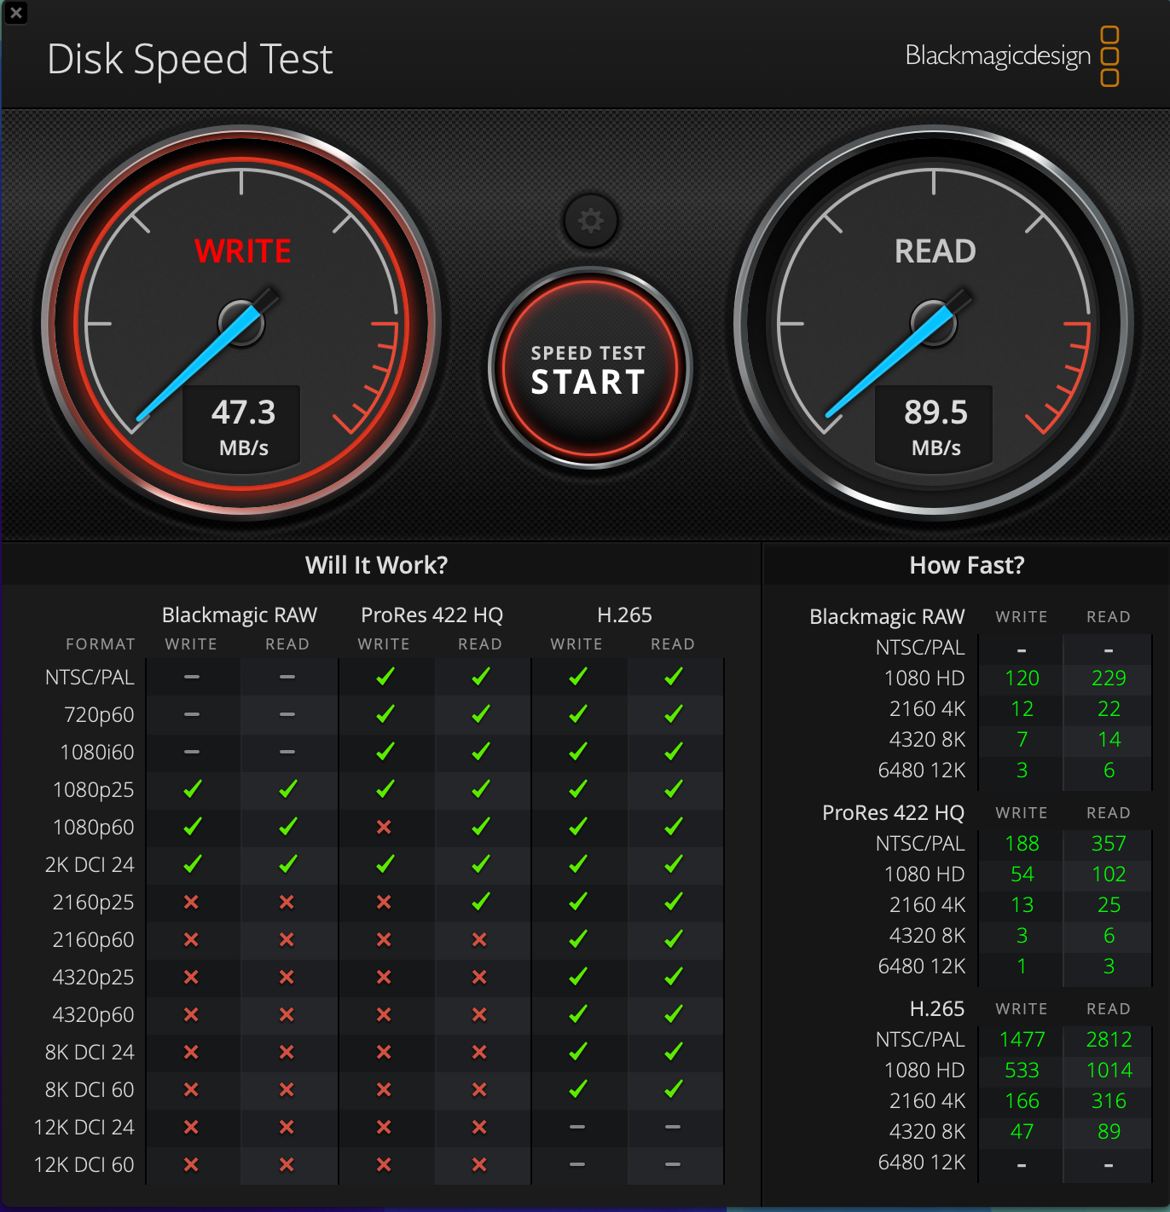Click the Blackmagic RAW write cross for 12K DCI 60
The height and width of the screenshot is (1212, 1170).
tap(191, 1164)
